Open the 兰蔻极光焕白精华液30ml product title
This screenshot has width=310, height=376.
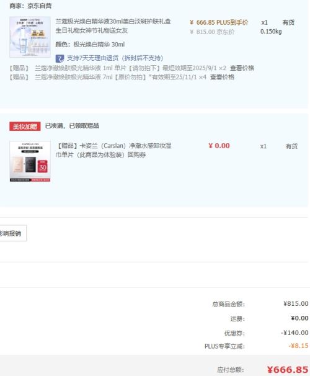tap(113, 26)
